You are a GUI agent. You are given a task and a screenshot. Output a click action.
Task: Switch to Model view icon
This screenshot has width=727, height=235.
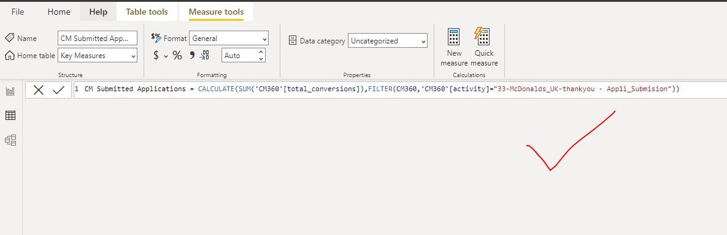10,140
